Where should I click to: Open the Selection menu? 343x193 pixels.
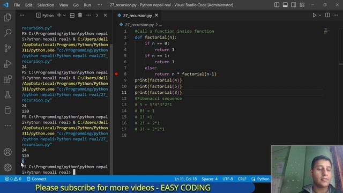[46, 5]
